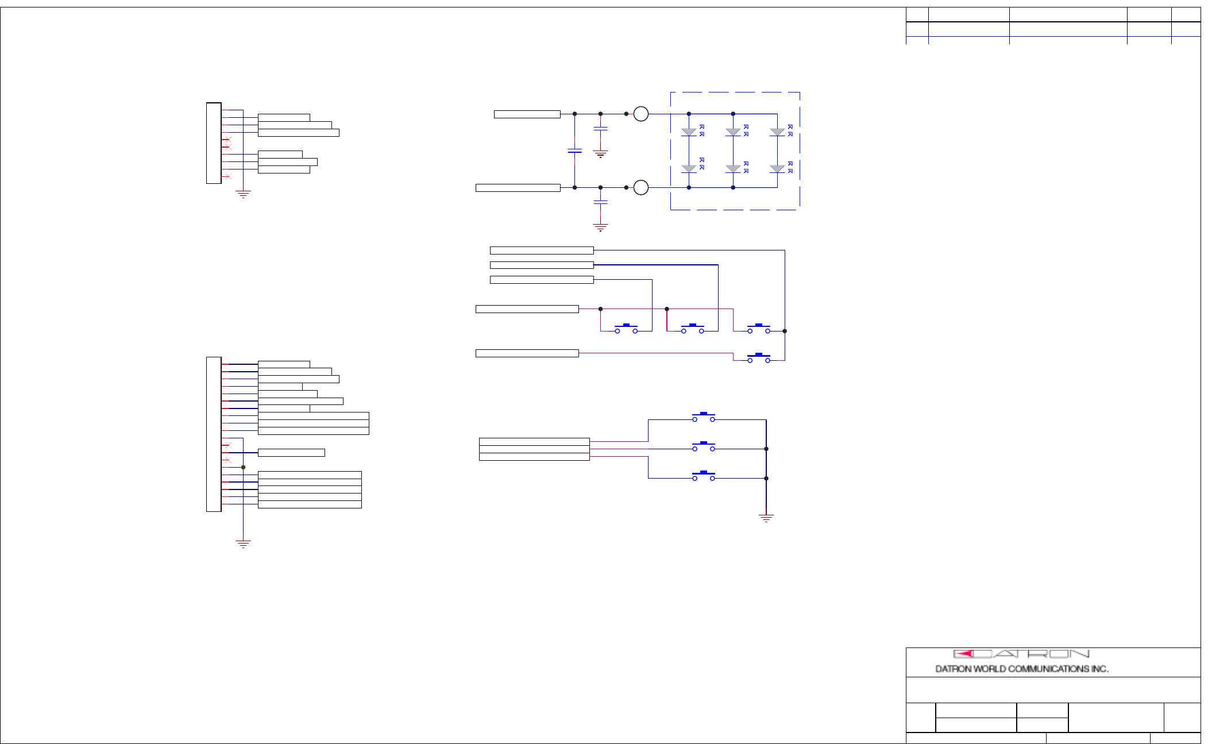Click the ground symbol under the upper-left connector
Screen dimensions: 1208x744
coord(244,194)
